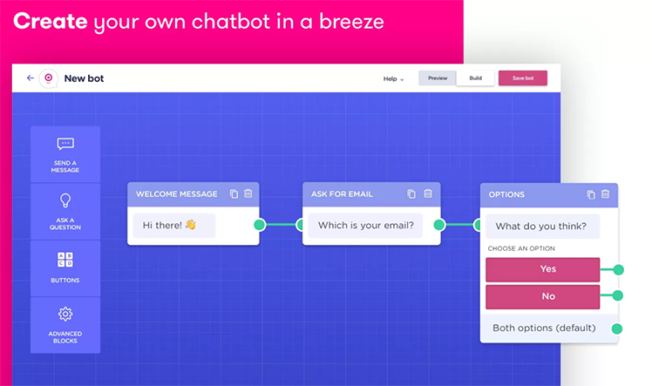This screenshot has height=386, width=652.
Task: Click the 'CHOOSE AN OPTION' label
Action: 521,248
